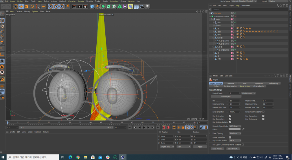292x160 pixels.
Task: Jump to the end of animation
Action: point(158,127)
